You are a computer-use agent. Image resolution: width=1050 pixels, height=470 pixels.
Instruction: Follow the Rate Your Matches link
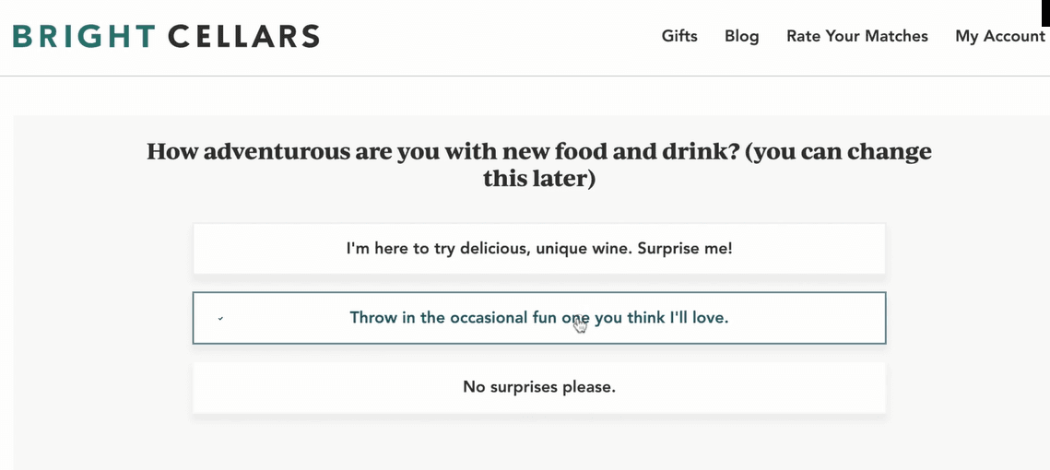(x=857, y=36)
